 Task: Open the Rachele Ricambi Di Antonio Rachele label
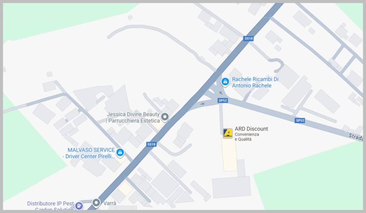[x=255, y=82]
